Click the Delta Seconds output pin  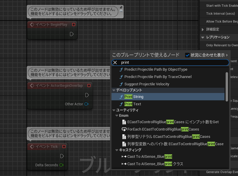pyautogui.click(x=61, y=165)
